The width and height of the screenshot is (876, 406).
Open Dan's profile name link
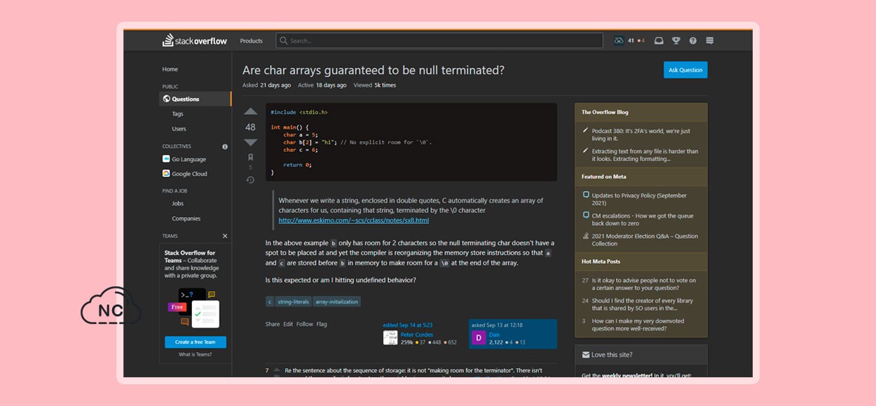[495, 335]
